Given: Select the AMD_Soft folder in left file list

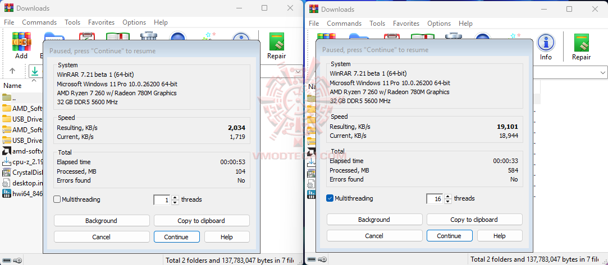Looking at the screenshot, I should pyautogui.click(x=22, y=108).
